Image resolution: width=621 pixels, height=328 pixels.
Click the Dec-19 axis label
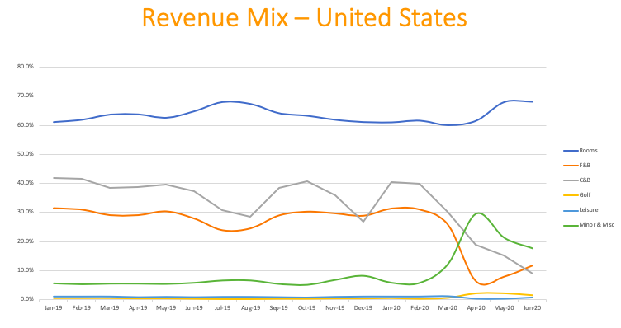point(363,308)
